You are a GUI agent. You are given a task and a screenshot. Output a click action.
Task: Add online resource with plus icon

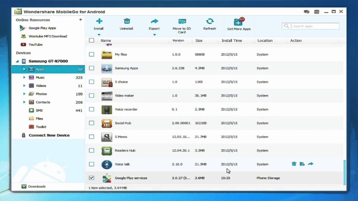[x=81, y=20]
